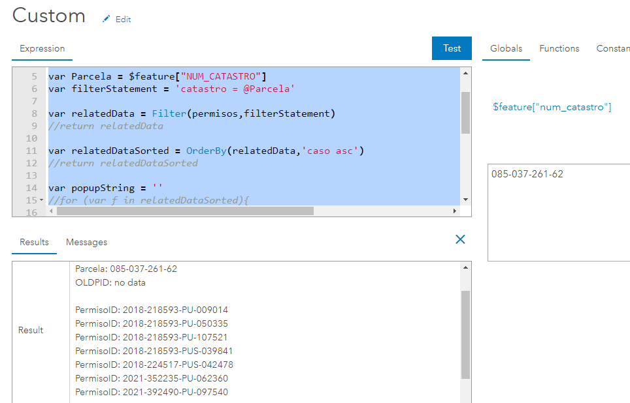Viewport: 630px width, 403px height.
Task: Click code editor scroll up arrow
Action: 465,73
